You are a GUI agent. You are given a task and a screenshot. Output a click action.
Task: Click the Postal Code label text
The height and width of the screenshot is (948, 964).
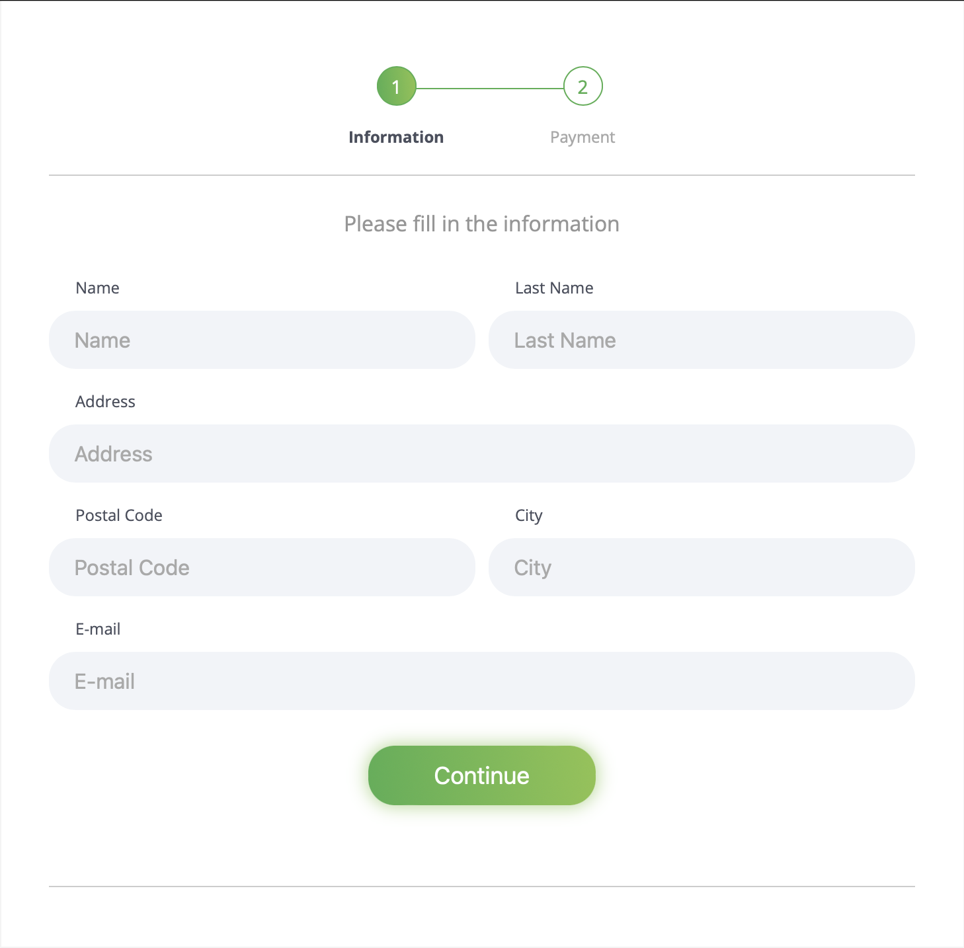click(x=119, y=516)
